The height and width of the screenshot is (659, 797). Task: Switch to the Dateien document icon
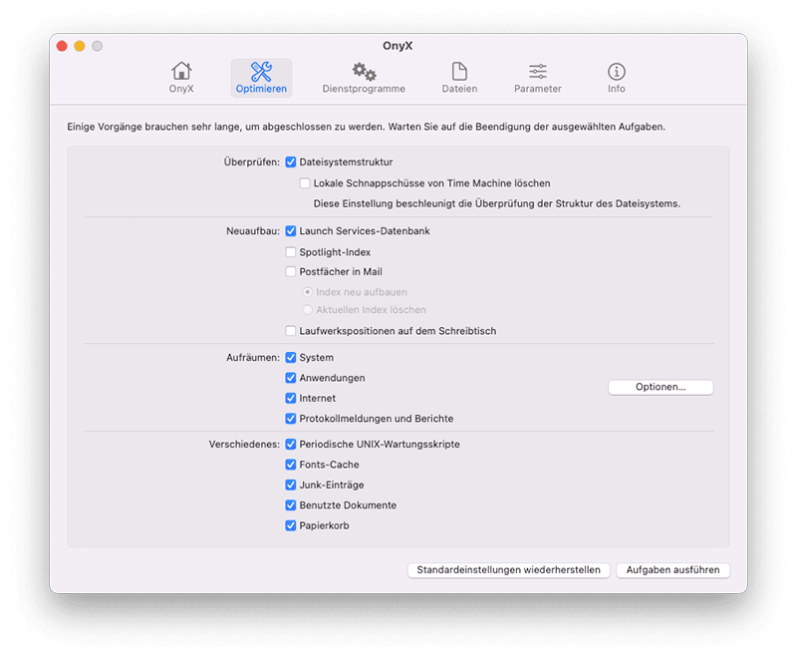459,72
